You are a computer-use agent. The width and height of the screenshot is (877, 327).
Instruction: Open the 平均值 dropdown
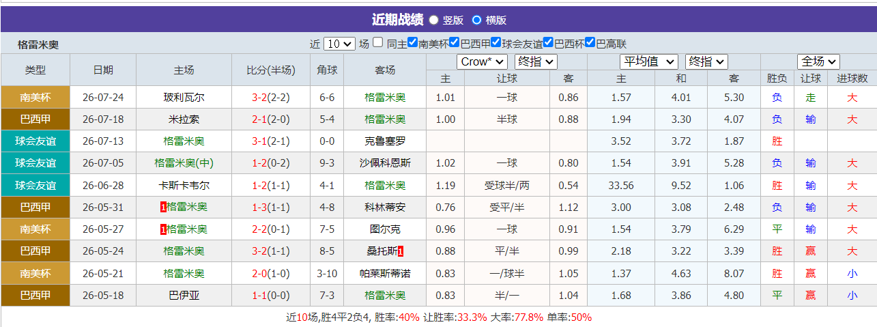point(648,61)
